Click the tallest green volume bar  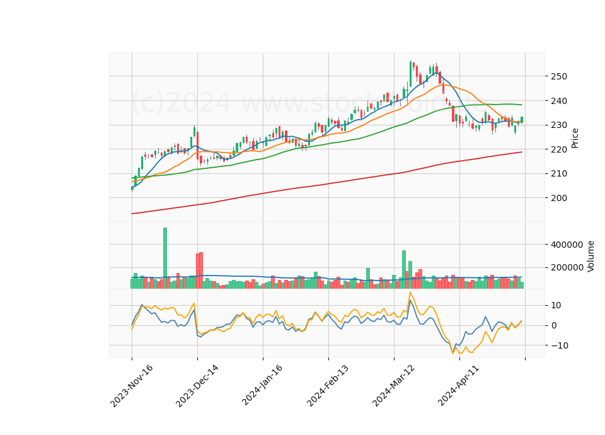(x=165, y=258)
